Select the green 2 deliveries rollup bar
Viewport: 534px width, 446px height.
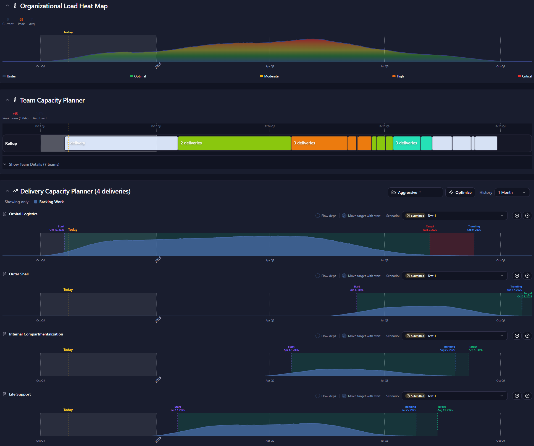(234, 143)
